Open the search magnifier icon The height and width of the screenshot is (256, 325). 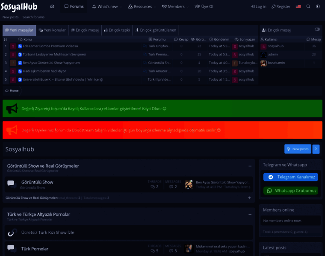[308, 6]
